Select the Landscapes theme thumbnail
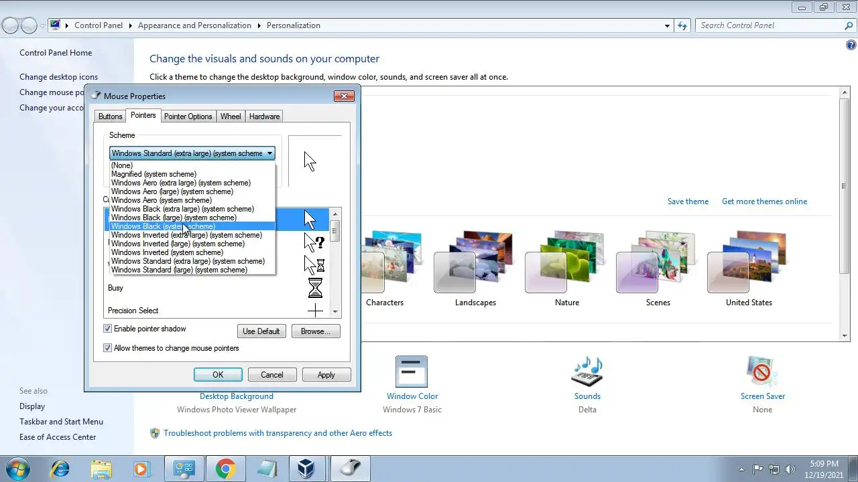858x482 pixels. click(475, 262)
